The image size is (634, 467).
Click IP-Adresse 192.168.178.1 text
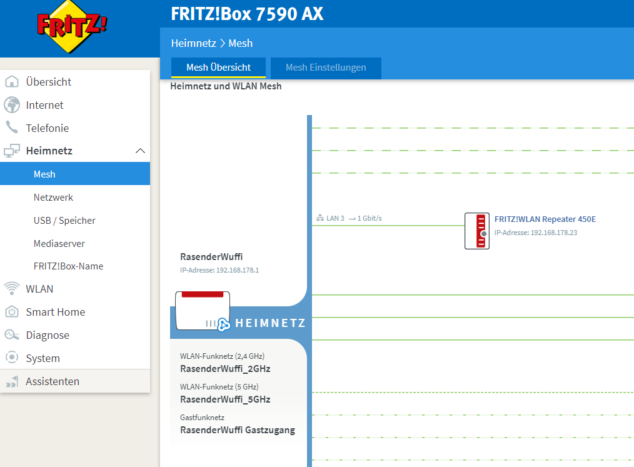click(219, 270)
